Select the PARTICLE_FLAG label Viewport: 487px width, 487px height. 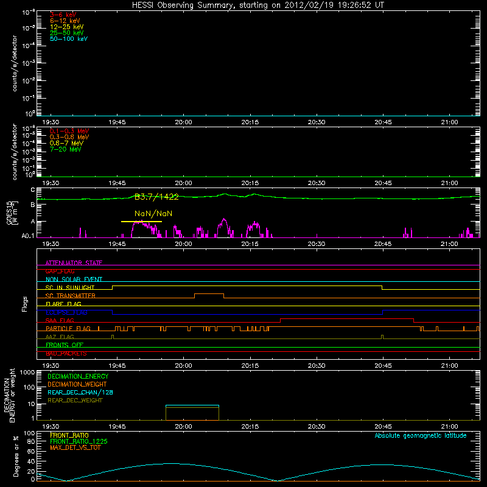[x=68, y=329]
